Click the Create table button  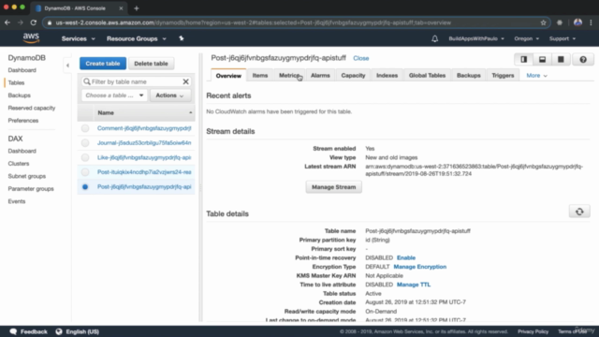103,64
